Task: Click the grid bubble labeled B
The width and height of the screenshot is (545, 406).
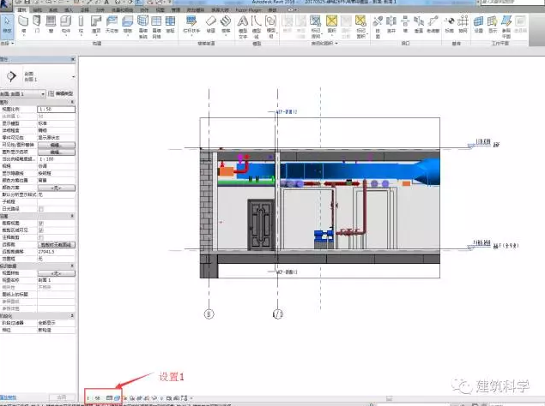Action: point(209,314)
